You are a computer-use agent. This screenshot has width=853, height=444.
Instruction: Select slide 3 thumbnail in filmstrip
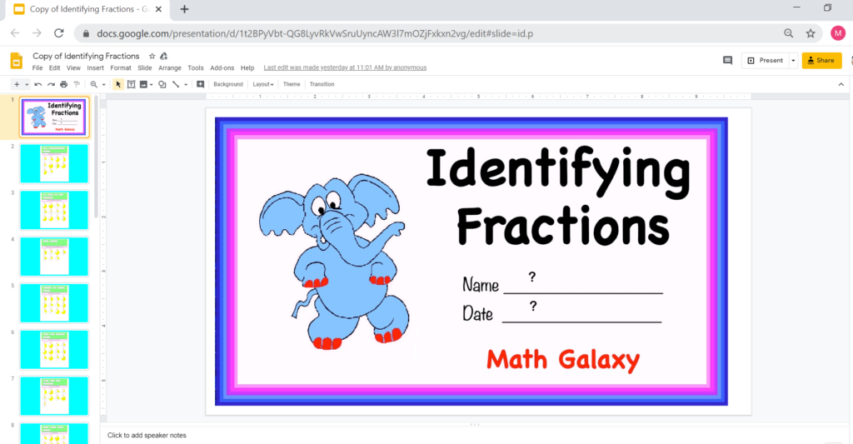pyautogui.click(x=54, y=210)
